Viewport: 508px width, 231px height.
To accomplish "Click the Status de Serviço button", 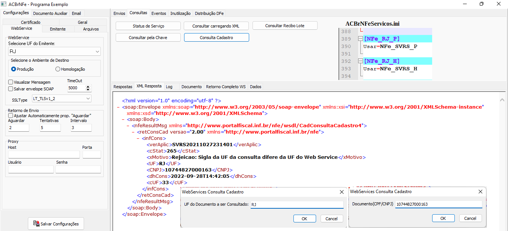I will pyautogui.click(x=148, y=26).
